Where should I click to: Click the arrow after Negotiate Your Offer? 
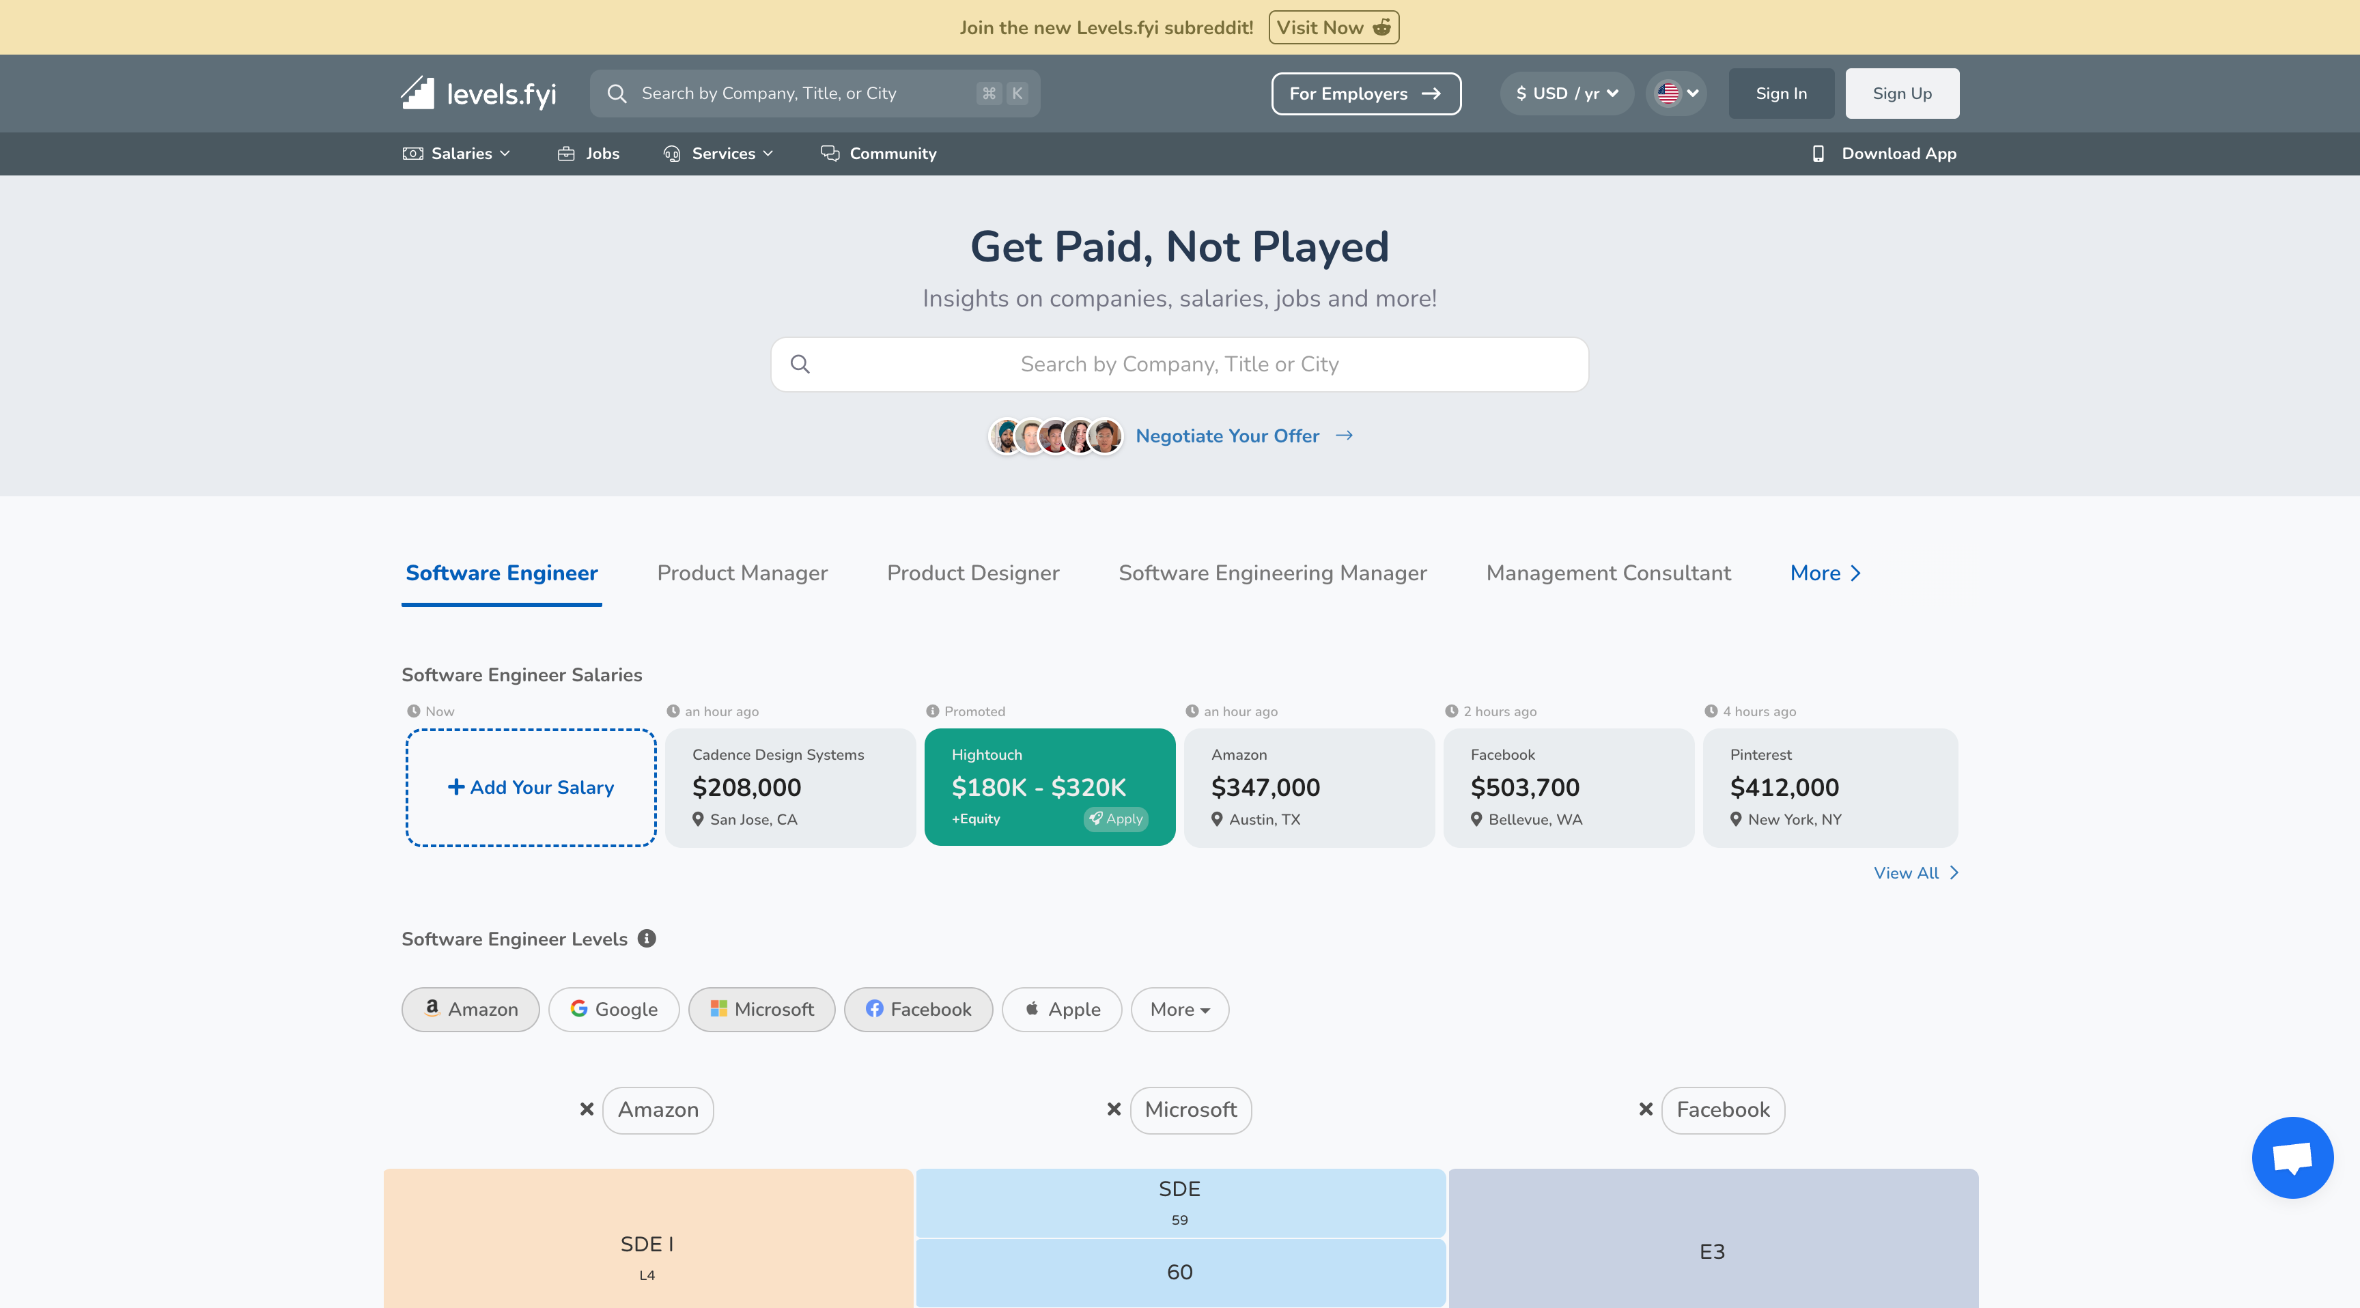tap(1344, 436)
